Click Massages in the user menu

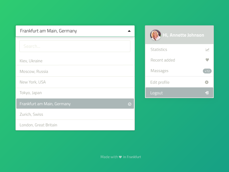(x=159, y=71)
